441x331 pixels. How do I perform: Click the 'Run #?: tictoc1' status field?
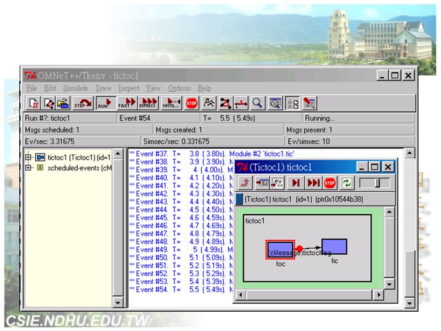tap(70, 118)
